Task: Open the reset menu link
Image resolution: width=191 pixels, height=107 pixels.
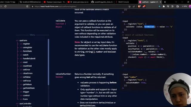Action: pyautogui.click(x=25, y=62)
